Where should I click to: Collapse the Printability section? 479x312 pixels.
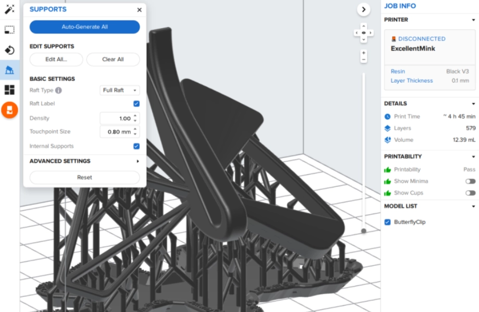tap(473, 157)
